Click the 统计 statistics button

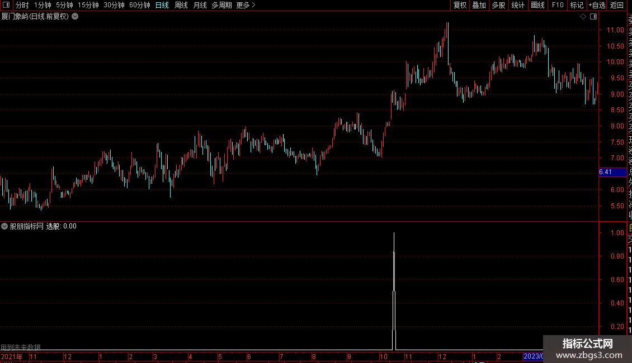tap(518, 5)
